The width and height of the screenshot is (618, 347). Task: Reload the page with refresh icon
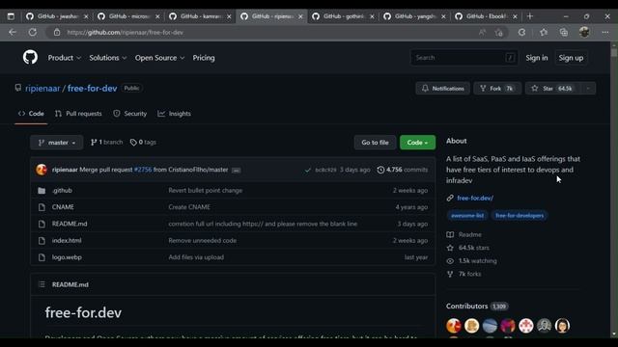click(32, 32)
